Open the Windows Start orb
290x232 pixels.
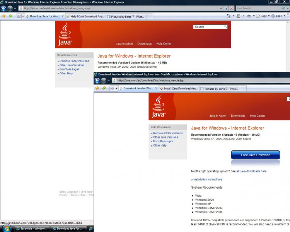[6, 229]
